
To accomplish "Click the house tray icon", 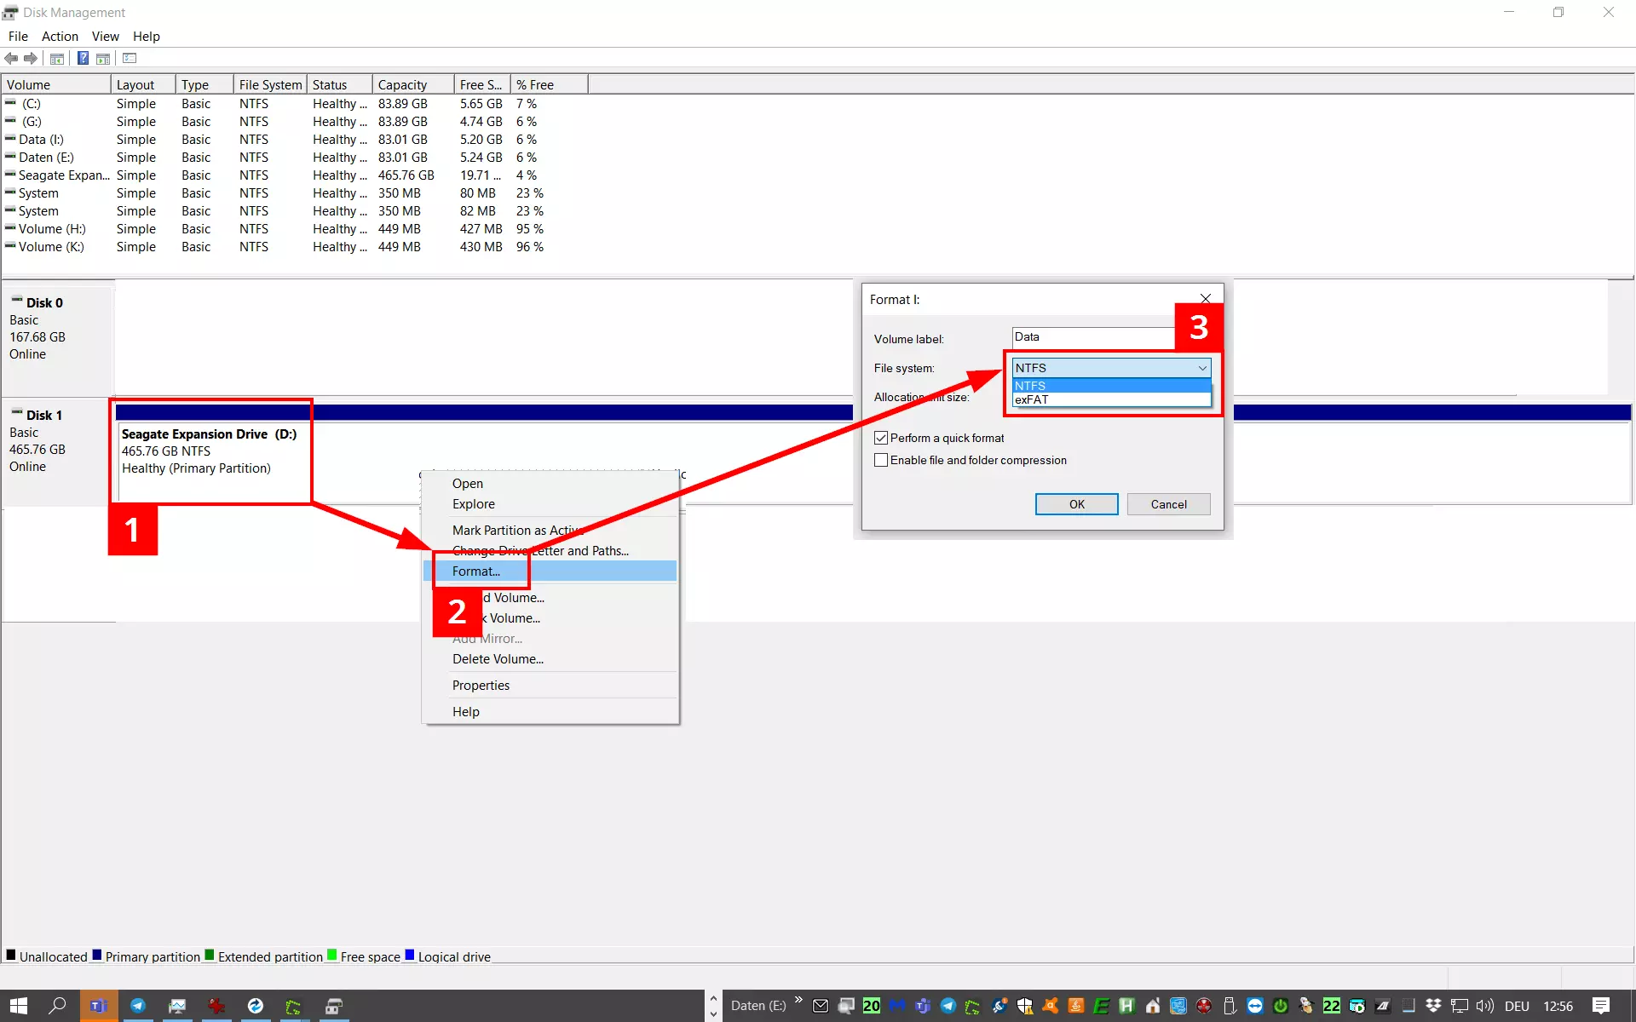I will pyautogui.click(x=1153, y=1006).
